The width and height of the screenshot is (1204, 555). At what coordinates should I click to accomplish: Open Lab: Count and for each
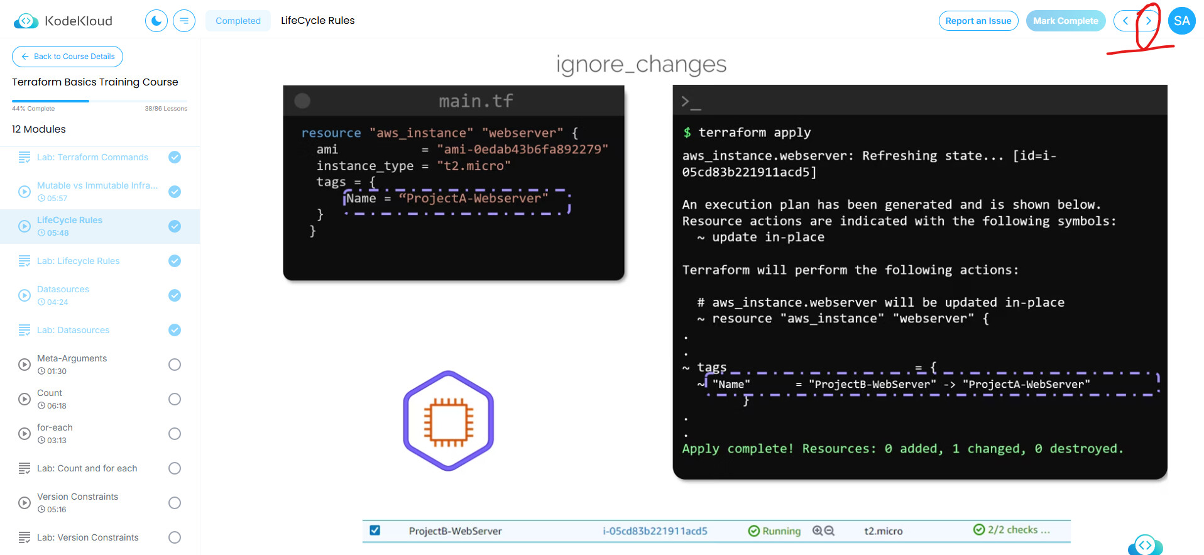(87, 468)
